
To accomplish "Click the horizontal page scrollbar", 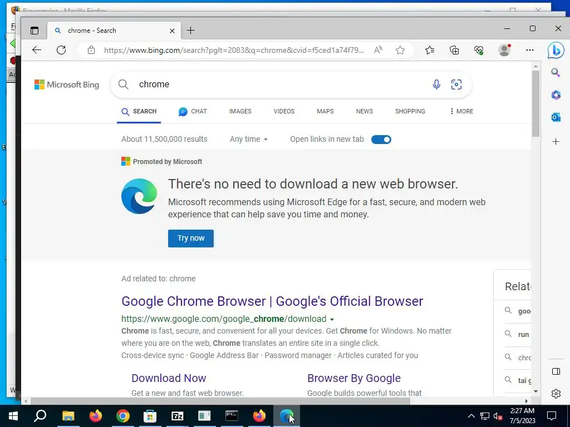I will 220,401.
